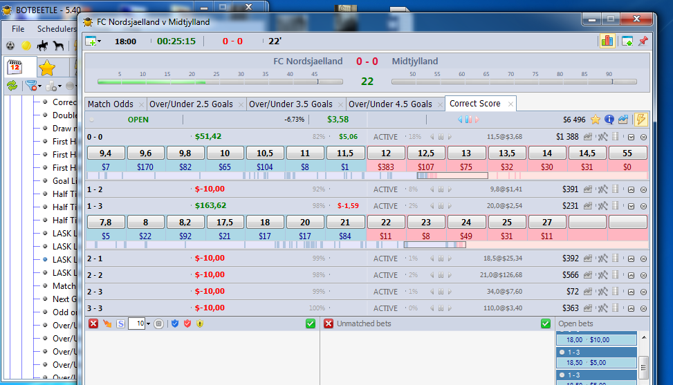Collapse the 0 - 0 price panel
Viewport: 673px width, 385px height.
click(631, 137)
